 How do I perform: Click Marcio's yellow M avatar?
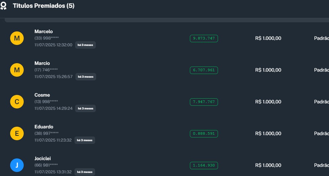point(17,70)
